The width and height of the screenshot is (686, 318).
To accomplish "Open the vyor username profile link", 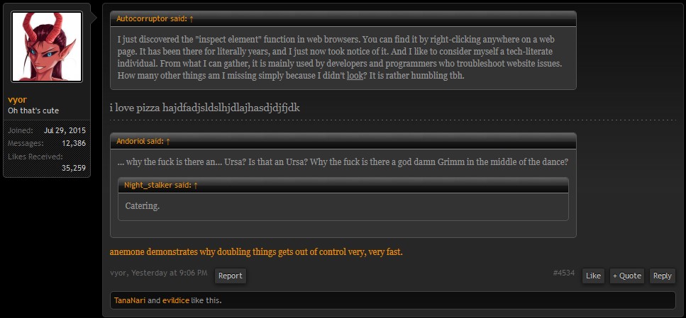I will (18, 100).
